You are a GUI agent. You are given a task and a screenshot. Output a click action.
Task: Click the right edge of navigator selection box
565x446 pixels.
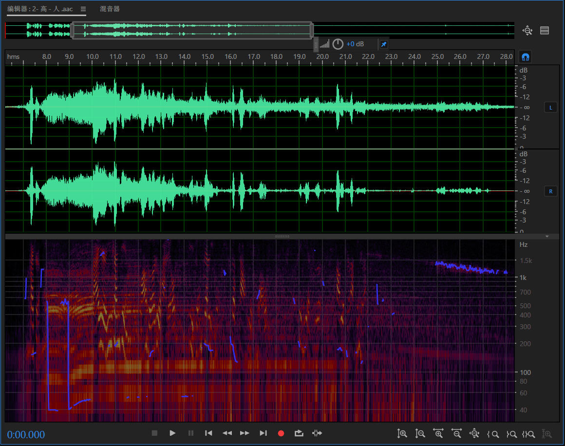(x=312, y=30)
